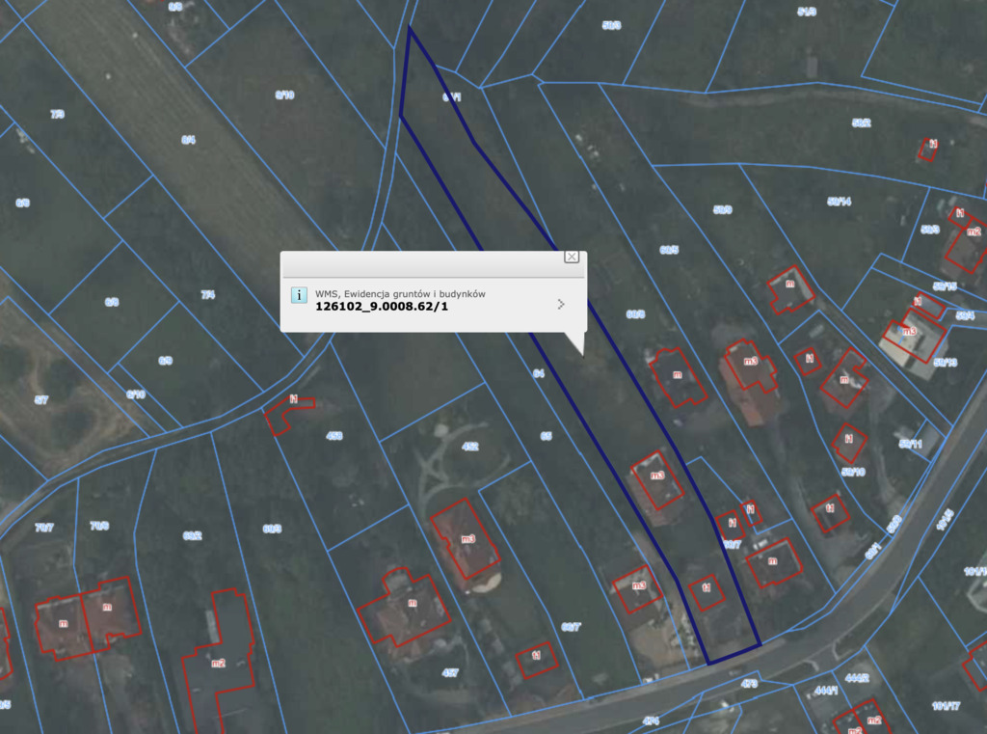Screen dimensions: 987x734
Task: Select parcel 457 near the road
Action: click(449, 672)
